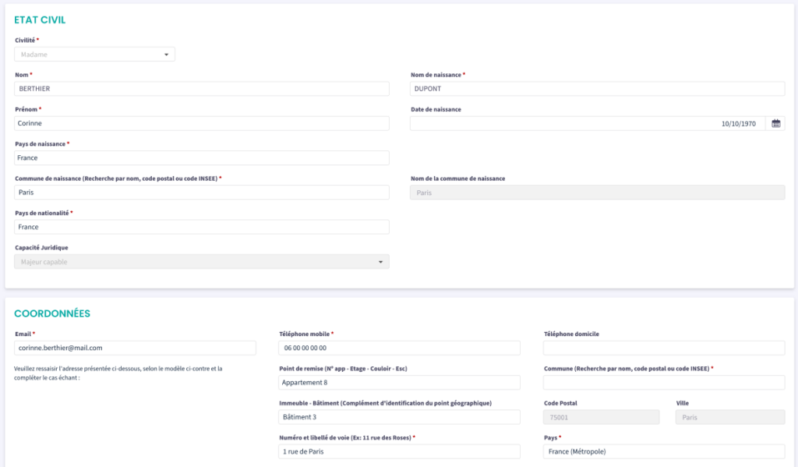Click the Code Postal field showing 75001

coord(601,417)
